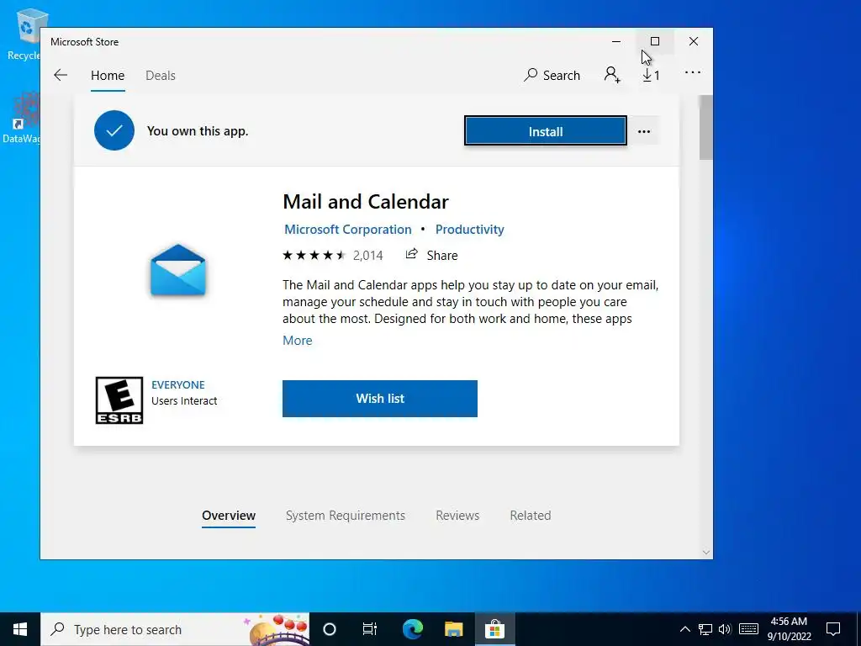Screen dimensions: 861x646
Task: Open the Productivity category link
Action: point(469,229)
